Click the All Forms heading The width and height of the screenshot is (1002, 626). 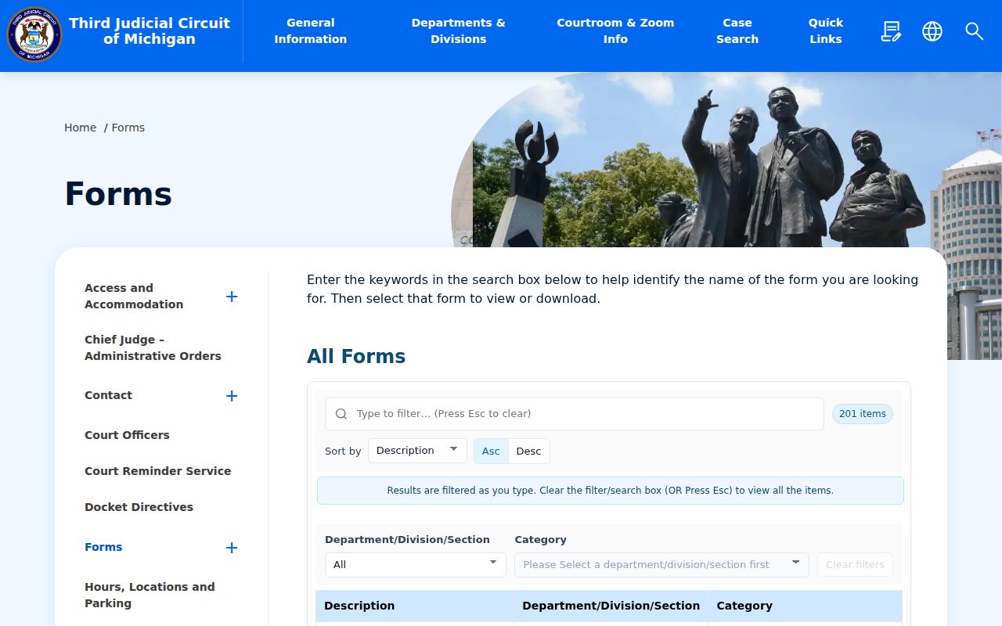click(356, 357)
